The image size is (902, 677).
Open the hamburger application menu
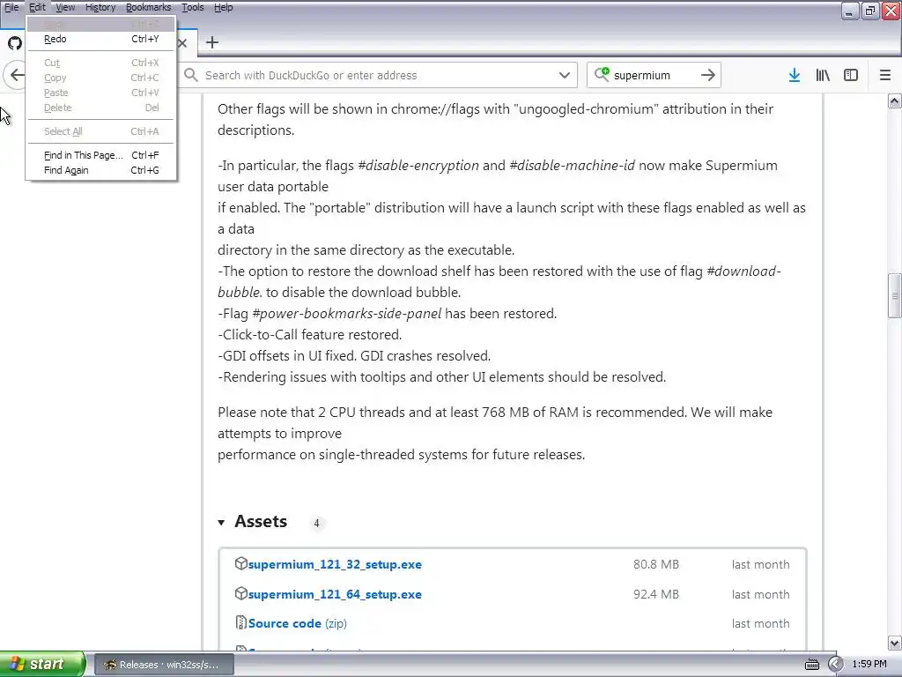[885, 76]
